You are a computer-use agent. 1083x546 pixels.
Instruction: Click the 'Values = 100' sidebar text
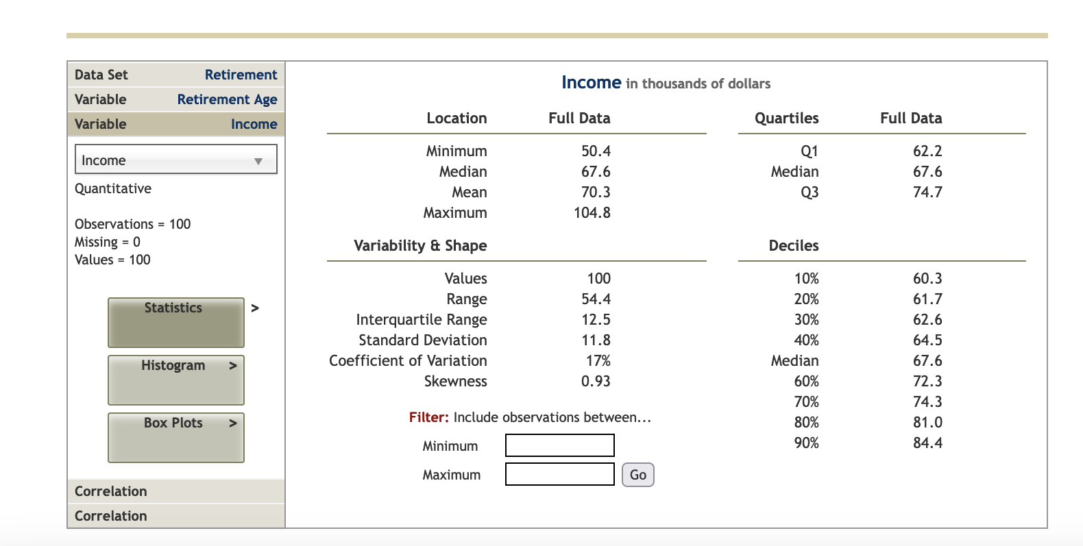112,260
